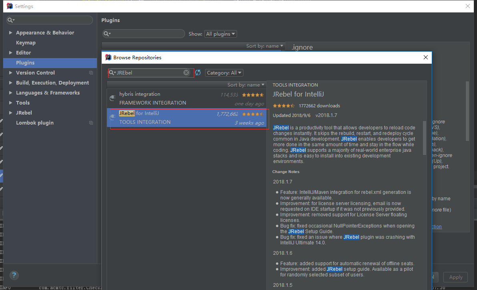Clear the JREbel search text
Screen dimensions: 477x290
pyautogui.click(x=186, y=72)
